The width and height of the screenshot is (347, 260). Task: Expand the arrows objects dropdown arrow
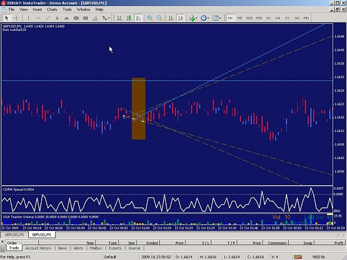tap(109, 18)
